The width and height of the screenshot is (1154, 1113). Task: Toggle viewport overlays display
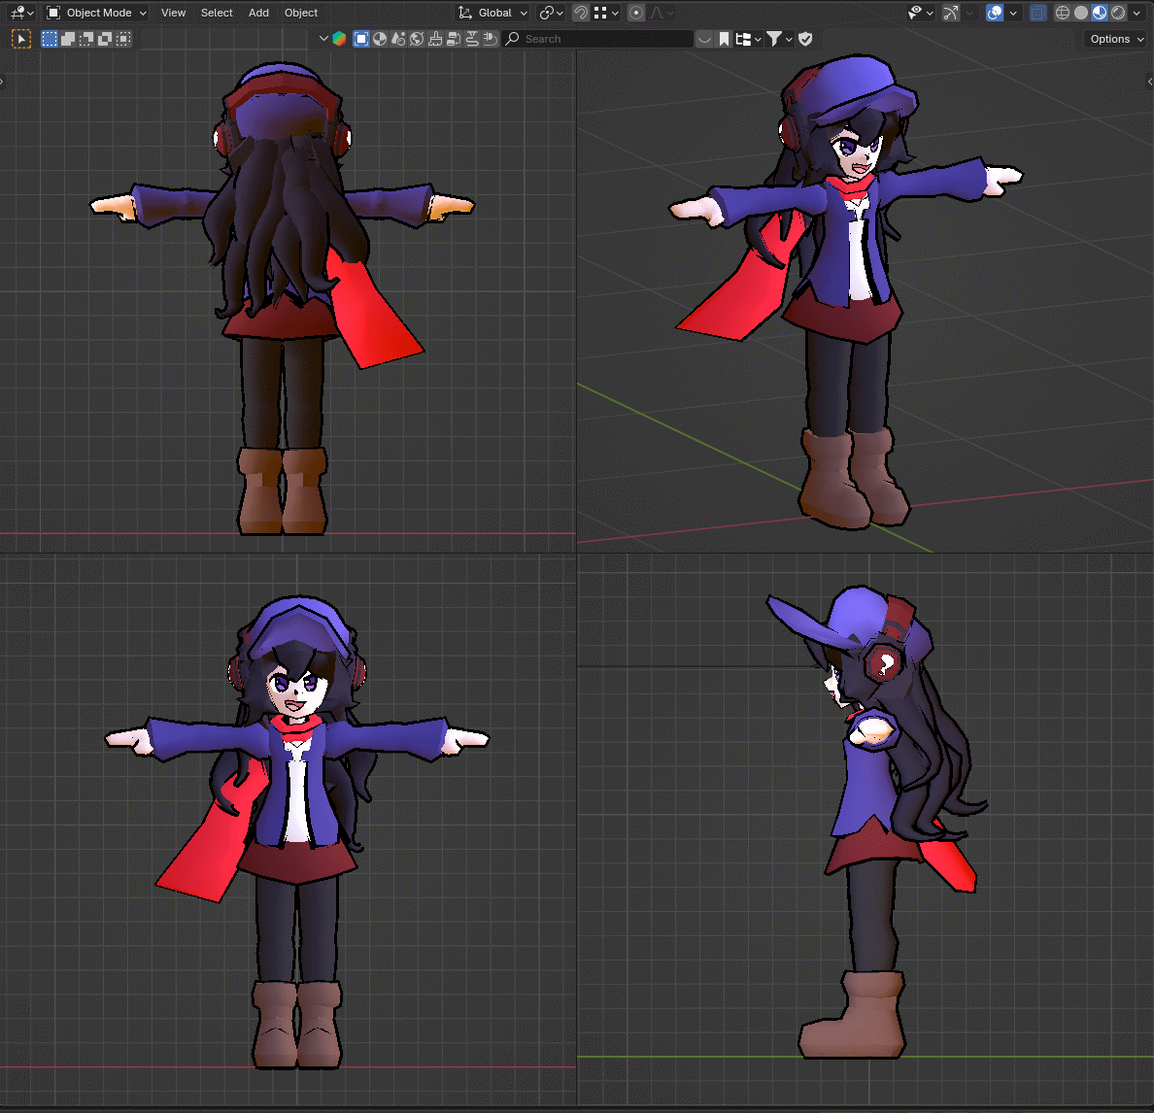(x=995, y=13)
